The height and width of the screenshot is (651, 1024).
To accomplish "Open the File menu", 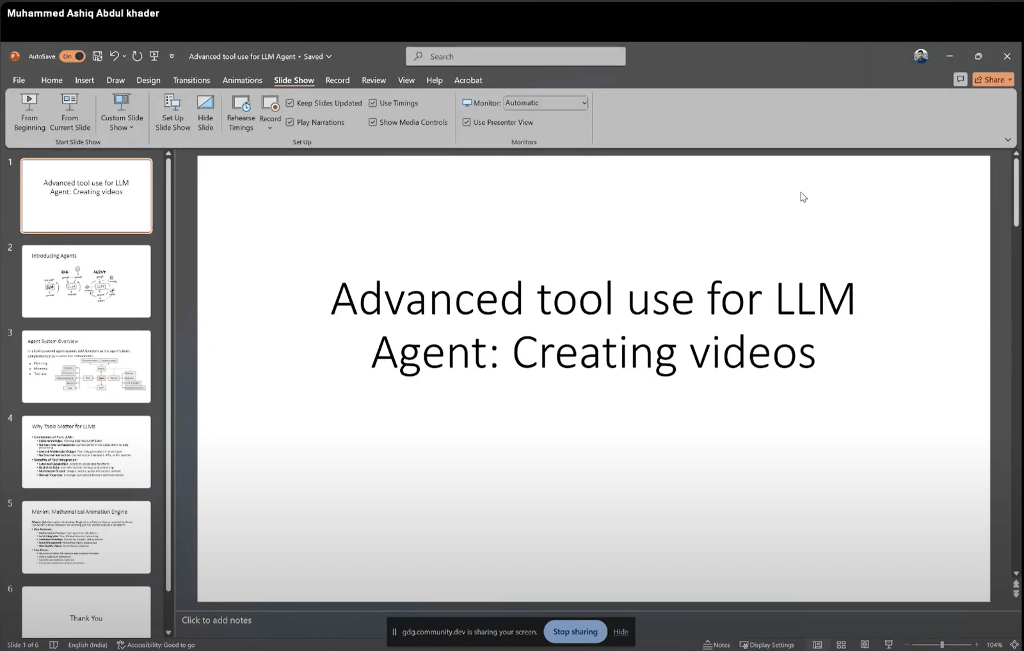I will 19,80.
